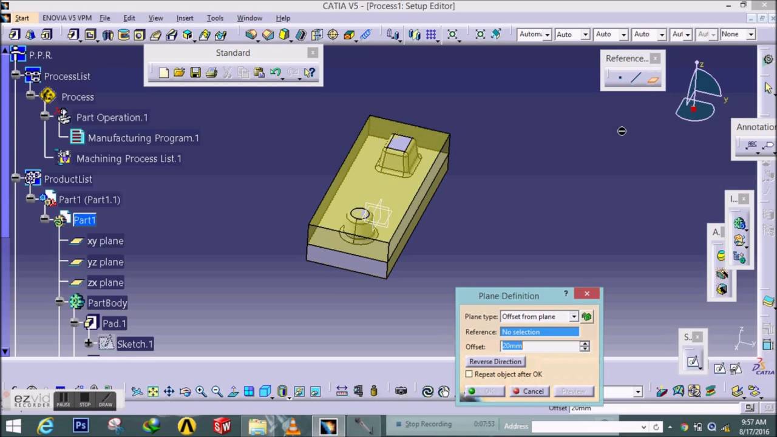Click the ABC text icon in Annotation toolbar
This screenshot has width=777, height=437.
pyautogui.click(x=752, y=144)
